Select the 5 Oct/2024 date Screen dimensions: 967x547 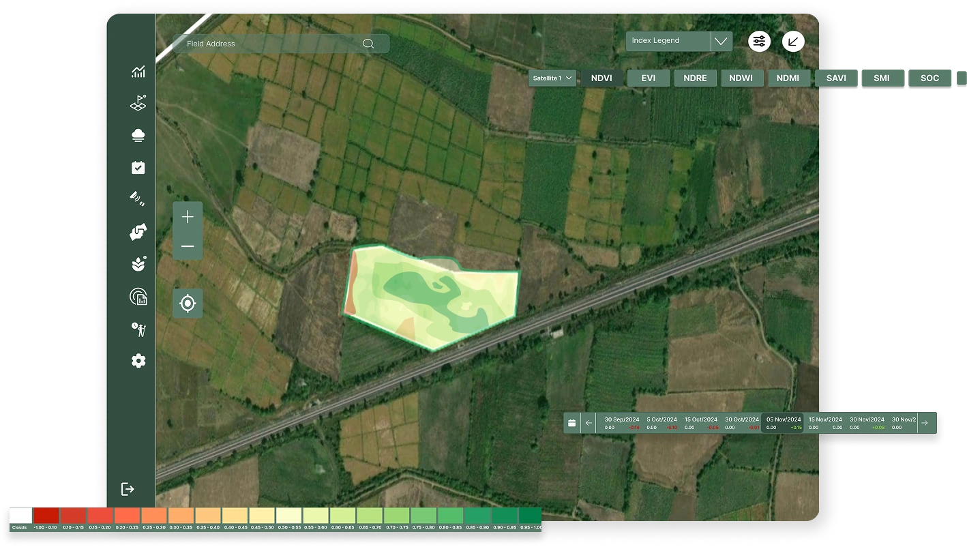(x=661, y=423)
